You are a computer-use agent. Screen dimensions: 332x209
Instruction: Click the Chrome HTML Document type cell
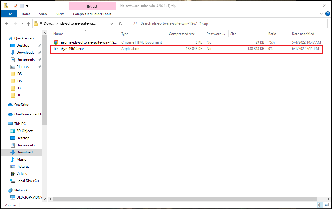(141, 42)
